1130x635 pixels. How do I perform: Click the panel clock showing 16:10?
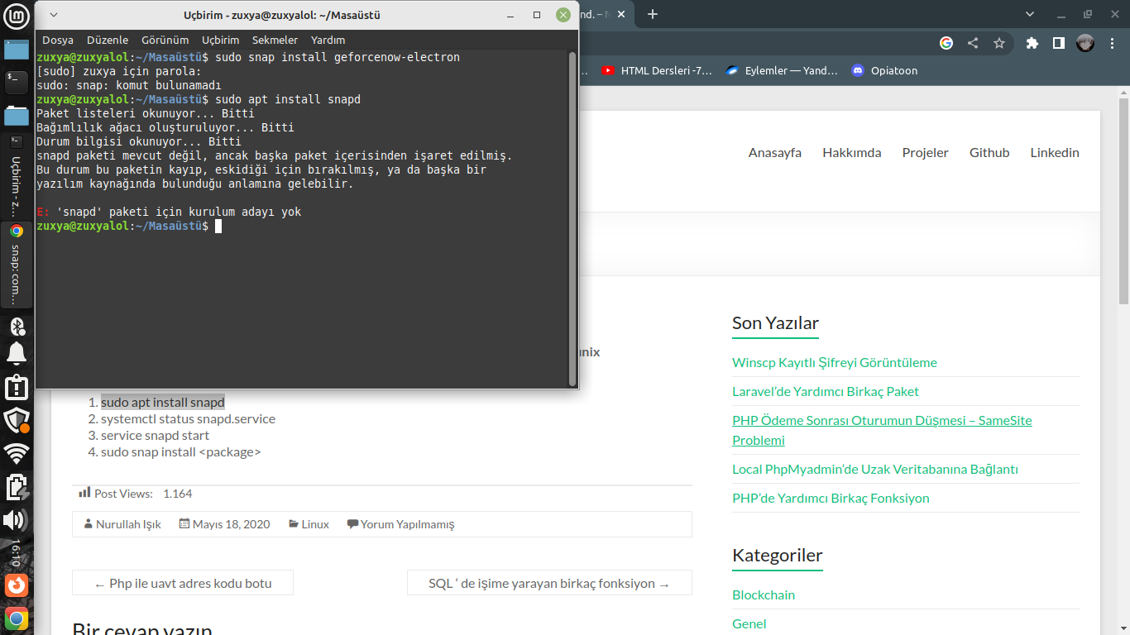tap(17, 552)
